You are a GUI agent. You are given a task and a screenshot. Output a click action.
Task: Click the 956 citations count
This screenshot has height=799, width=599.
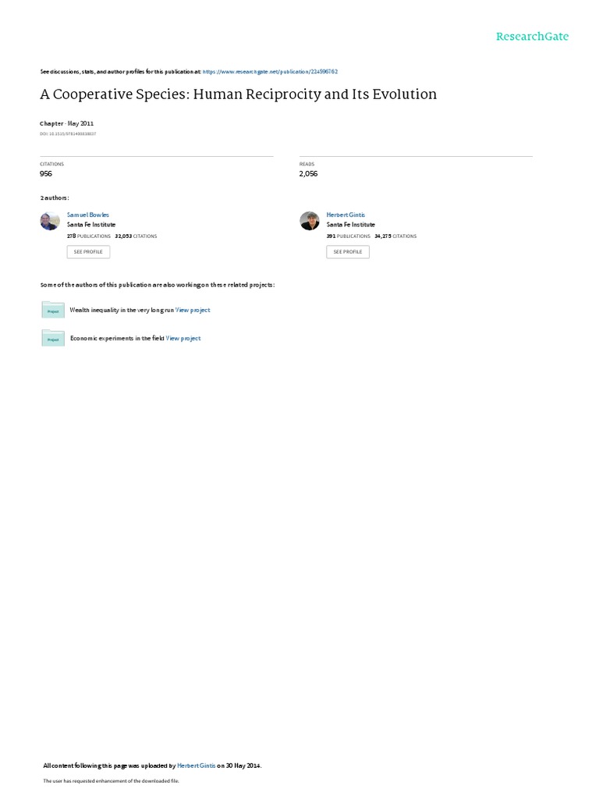coord(46,174)
